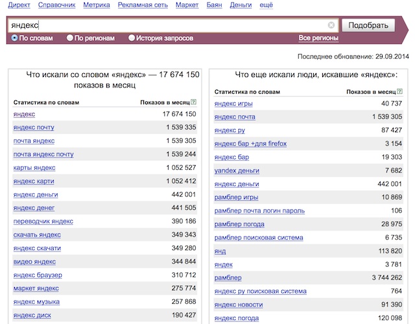Click the Подобрать button
This screenshot has height=324, width=415.
pos(368,25)
